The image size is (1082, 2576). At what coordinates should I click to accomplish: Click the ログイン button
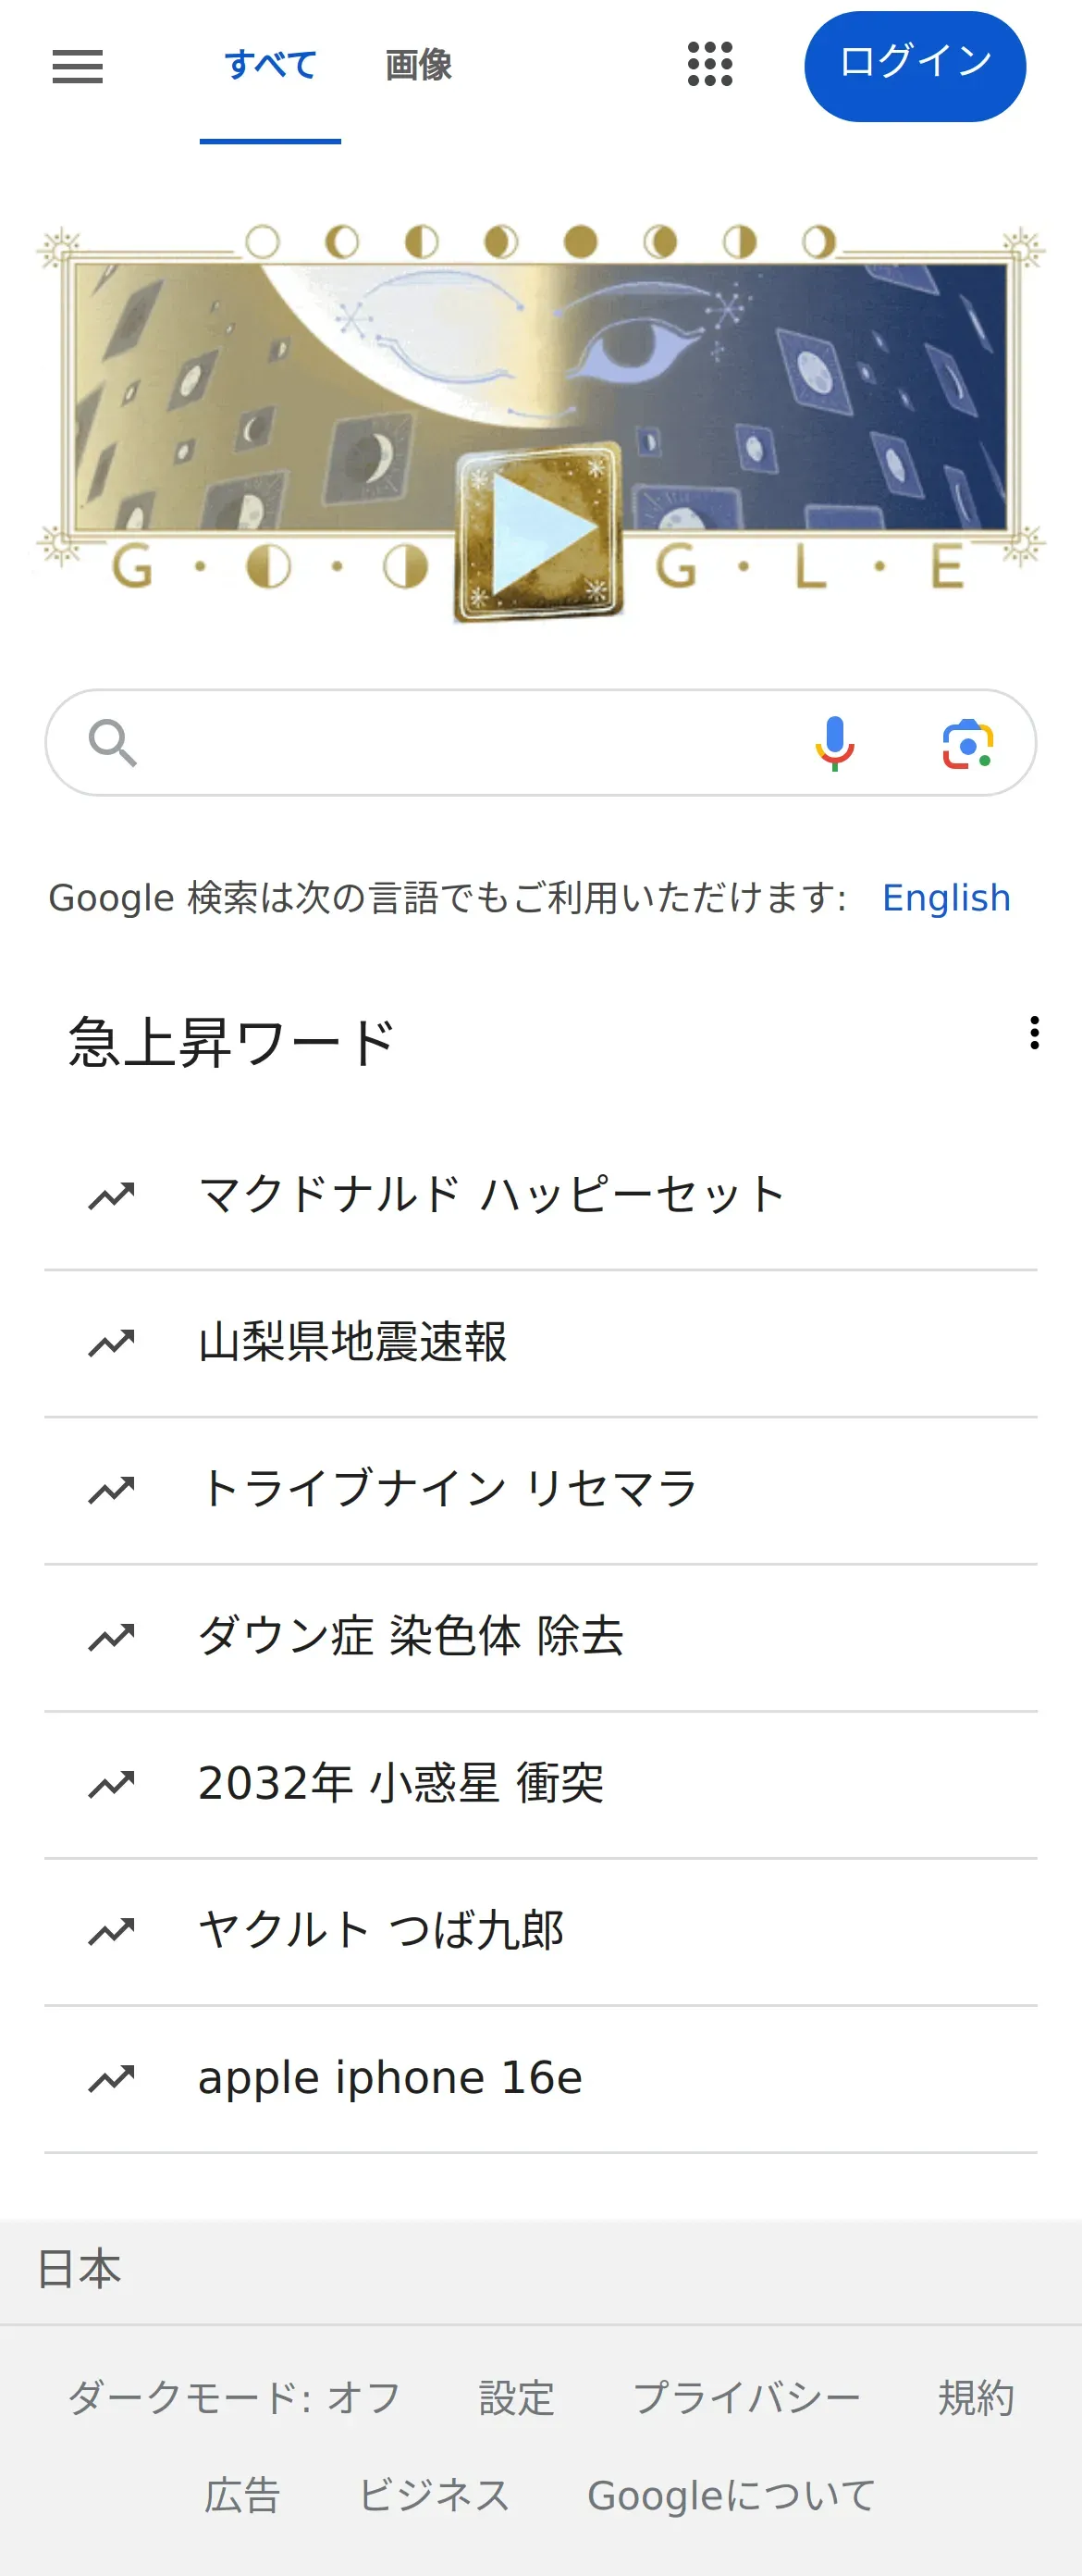click(915, 66)
